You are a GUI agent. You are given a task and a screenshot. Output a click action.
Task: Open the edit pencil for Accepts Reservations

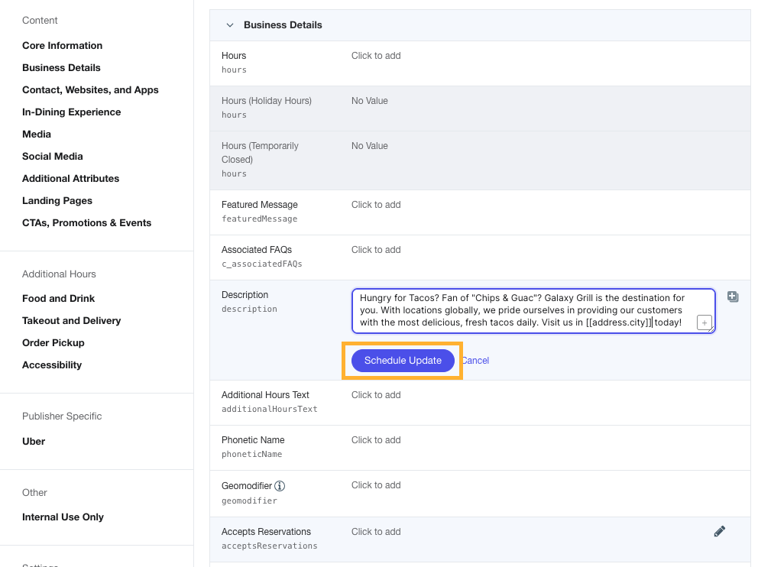(x=719, y=531)
